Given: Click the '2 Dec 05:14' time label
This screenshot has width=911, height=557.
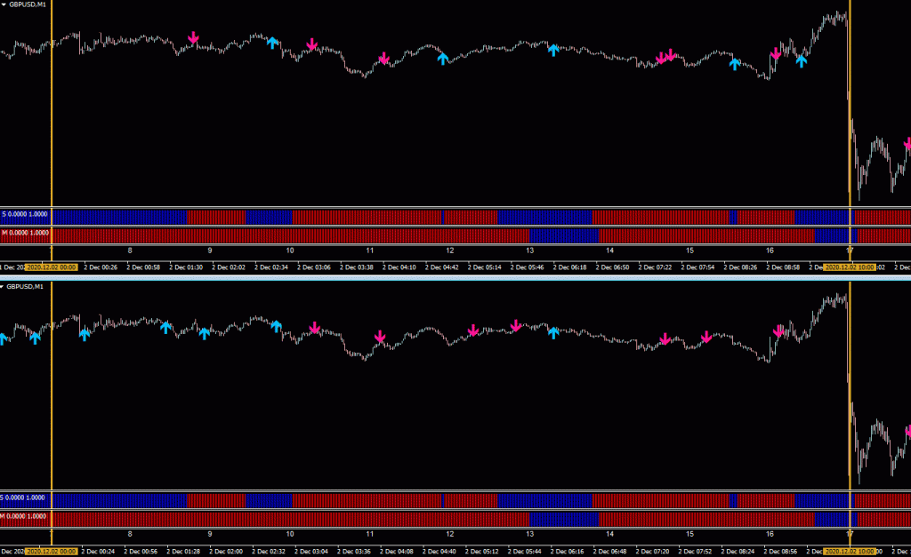Looking at the screenshot, I should click(485, 267).
